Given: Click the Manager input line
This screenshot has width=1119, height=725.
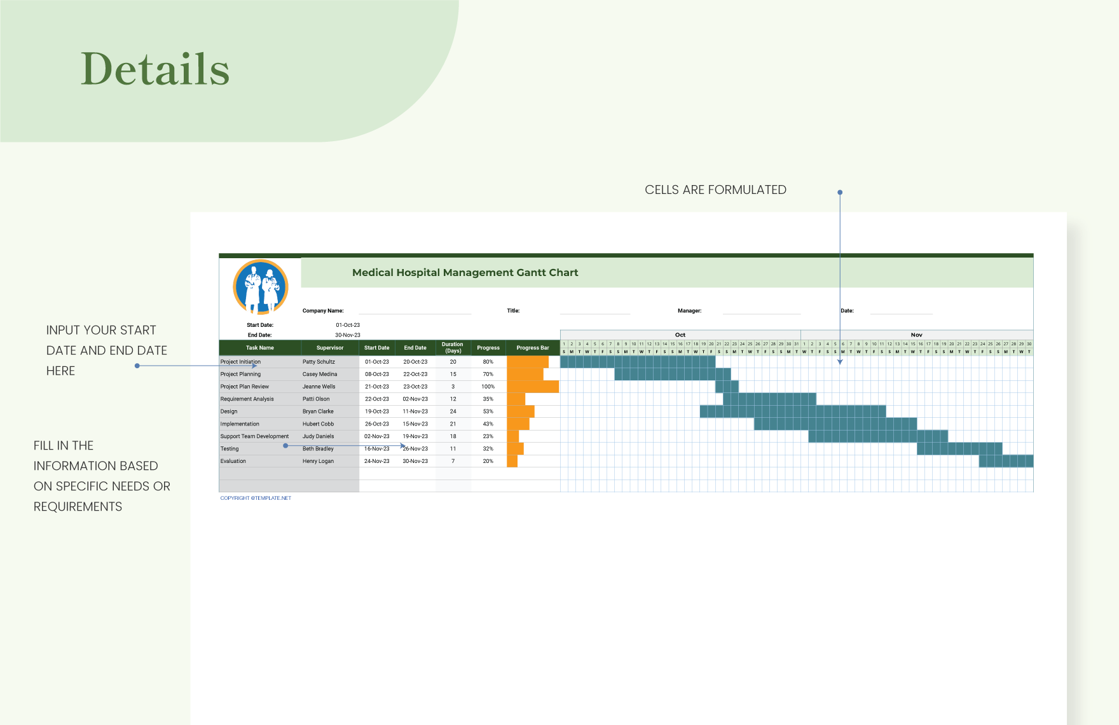Looking at the screenshot, I should pos(761,311).
